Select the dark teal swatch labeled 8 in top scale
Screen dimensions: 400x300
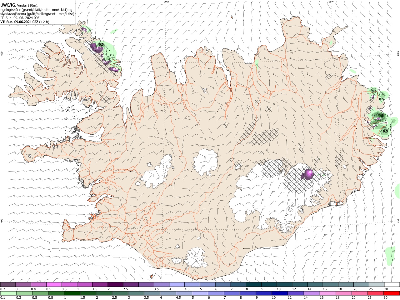[x=254, y=284]
